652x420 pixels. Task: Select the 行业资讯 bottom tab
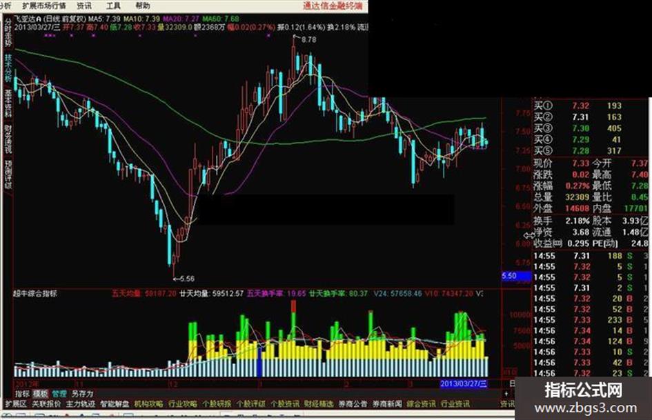pos(455,403)
